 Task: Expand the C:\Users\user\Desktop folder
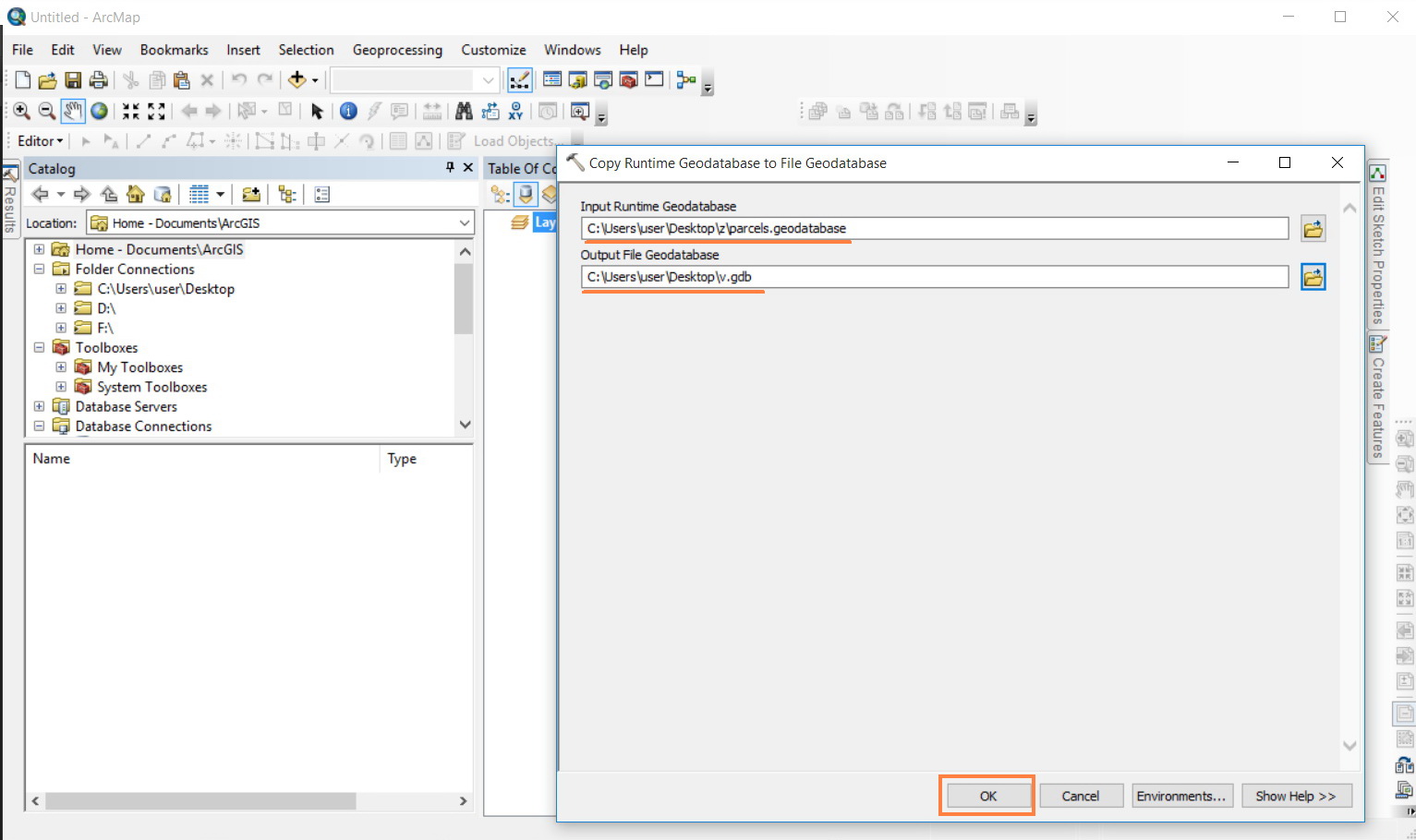(x=61, y=289)
